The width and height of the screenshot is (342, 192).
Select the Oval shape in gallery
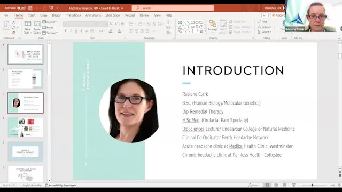197,22
